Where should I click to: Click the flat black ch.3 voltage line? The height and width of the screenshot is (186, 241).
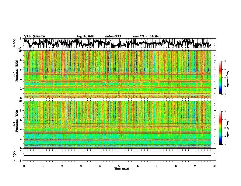click(117, 156)
